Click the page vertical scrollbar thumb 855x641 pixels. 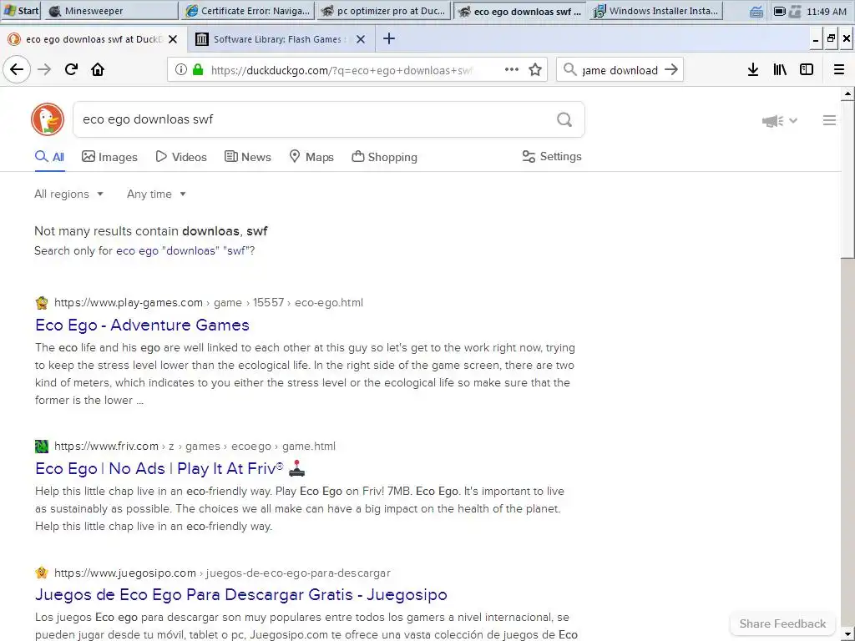pyautogui.click(x=848, y=181)
